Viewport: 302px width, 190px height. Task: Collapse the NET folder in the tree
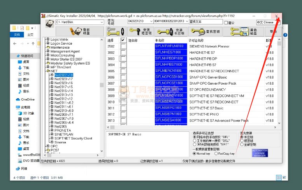48,71
